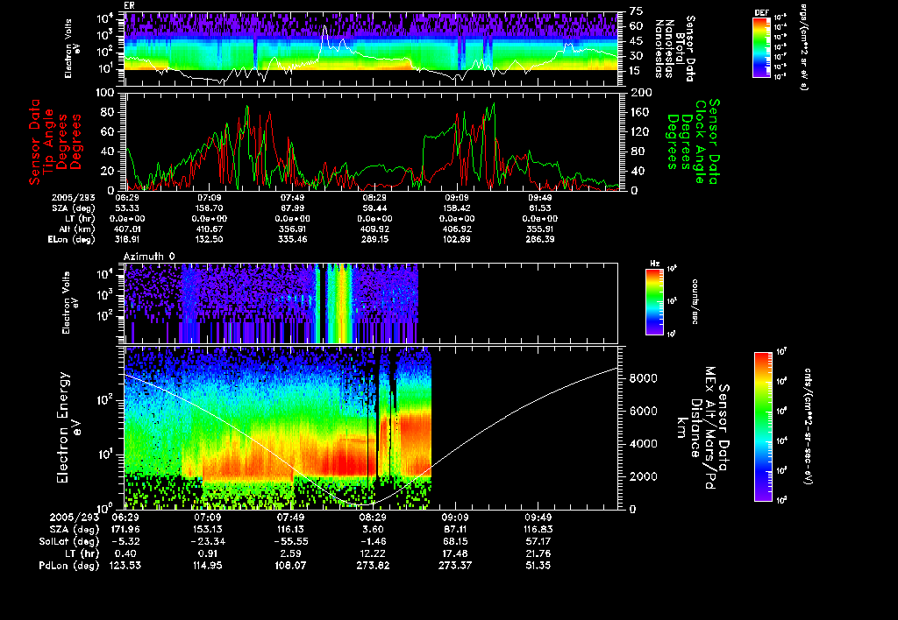This screenshot has width=898, height=620.
Task: Click SZA value 156.42
Action: [x=456, y=208]
